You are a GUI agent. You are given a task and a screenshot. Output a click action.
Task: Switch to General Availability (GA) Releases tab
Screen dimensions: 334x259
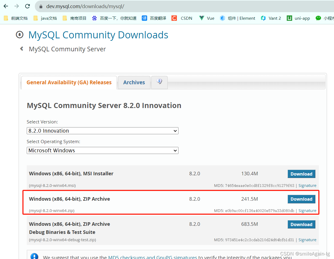point(69,82)
